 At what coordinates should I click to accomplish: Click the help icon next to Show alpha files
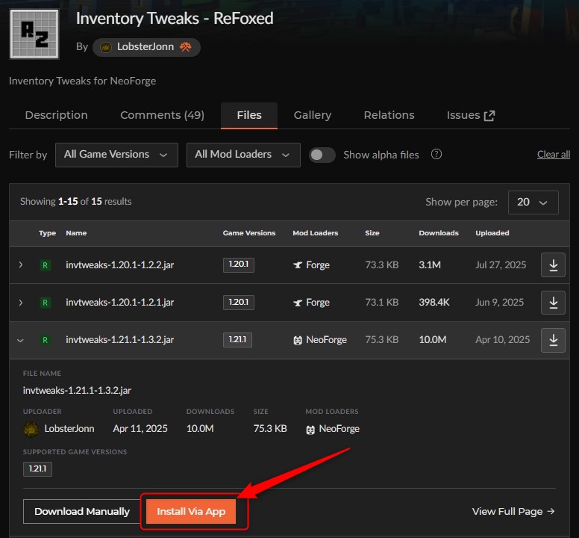(436, 154)
